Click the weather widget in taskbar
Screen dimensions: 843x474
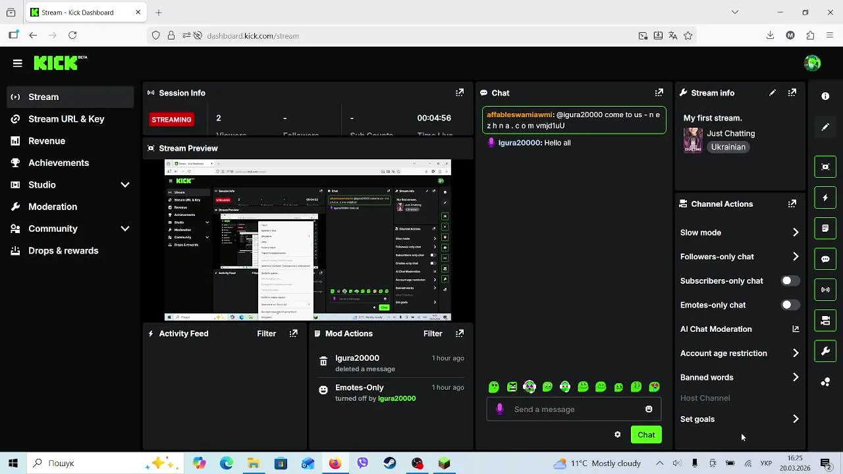(597, 463)
